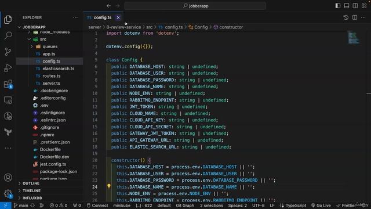Show code actions lightbulb on line 24

click(x=109, y=186)
